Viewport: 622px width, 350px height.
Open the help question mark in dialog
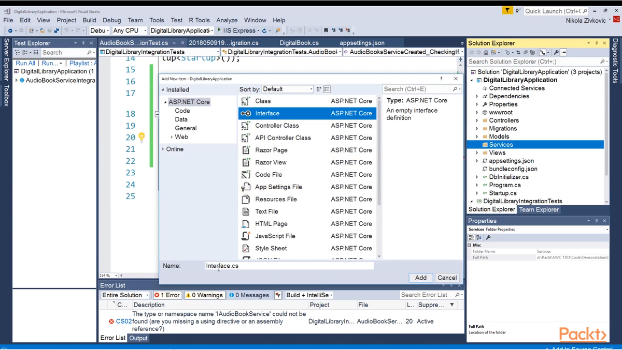pos(441,79)
